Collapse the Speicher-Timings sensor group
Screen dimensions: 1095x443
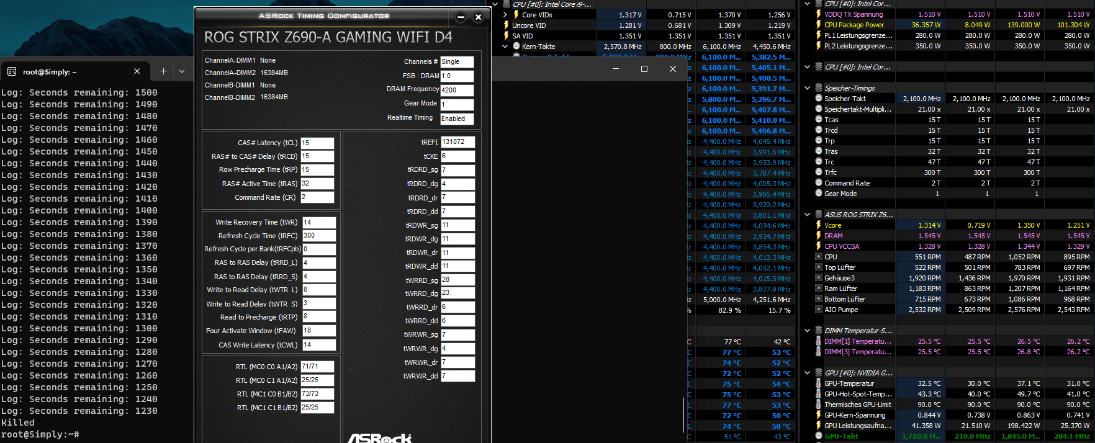[x=807, y=88]
